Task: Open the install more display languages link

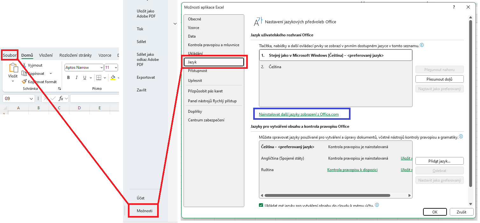Action: pyautogui.click(x=299, y=114)
